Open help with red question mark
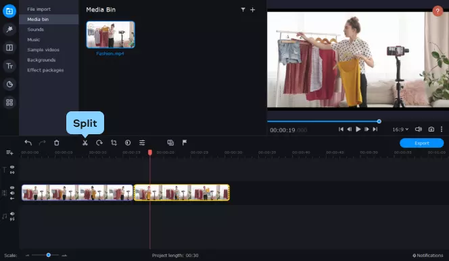449x261 pixels. (438, 11)
